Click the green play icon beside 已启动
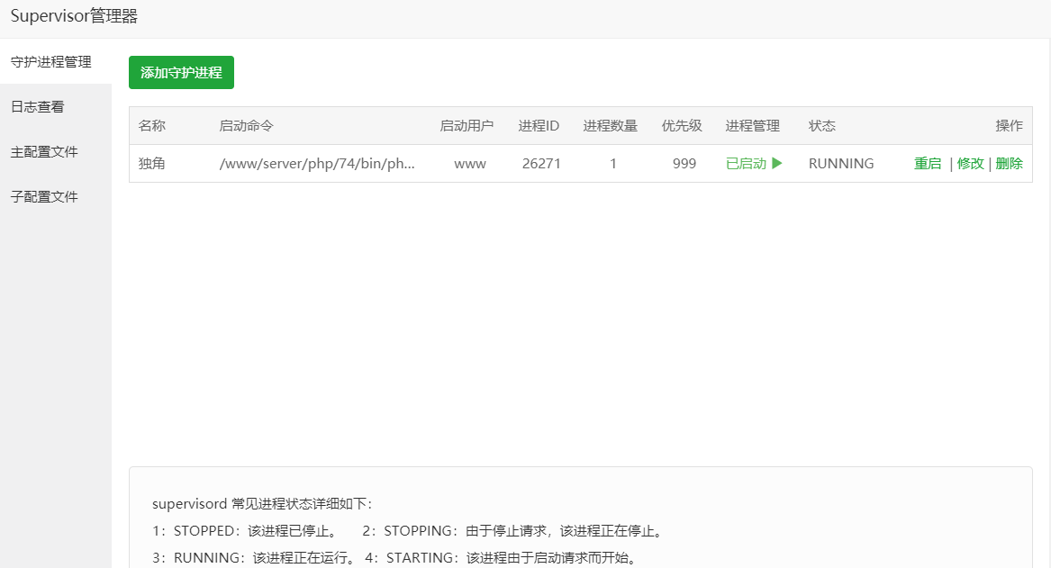The width and height of the screenshot is (1051, 568). tap(777, 164)
